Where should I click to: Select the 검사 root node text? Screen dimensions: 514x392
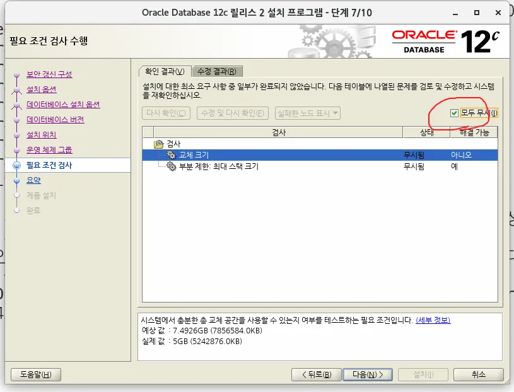pos(173,144)
